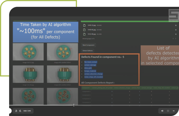Click the video progress bar handle
This screenshot has height=116, width=179.
74,105
